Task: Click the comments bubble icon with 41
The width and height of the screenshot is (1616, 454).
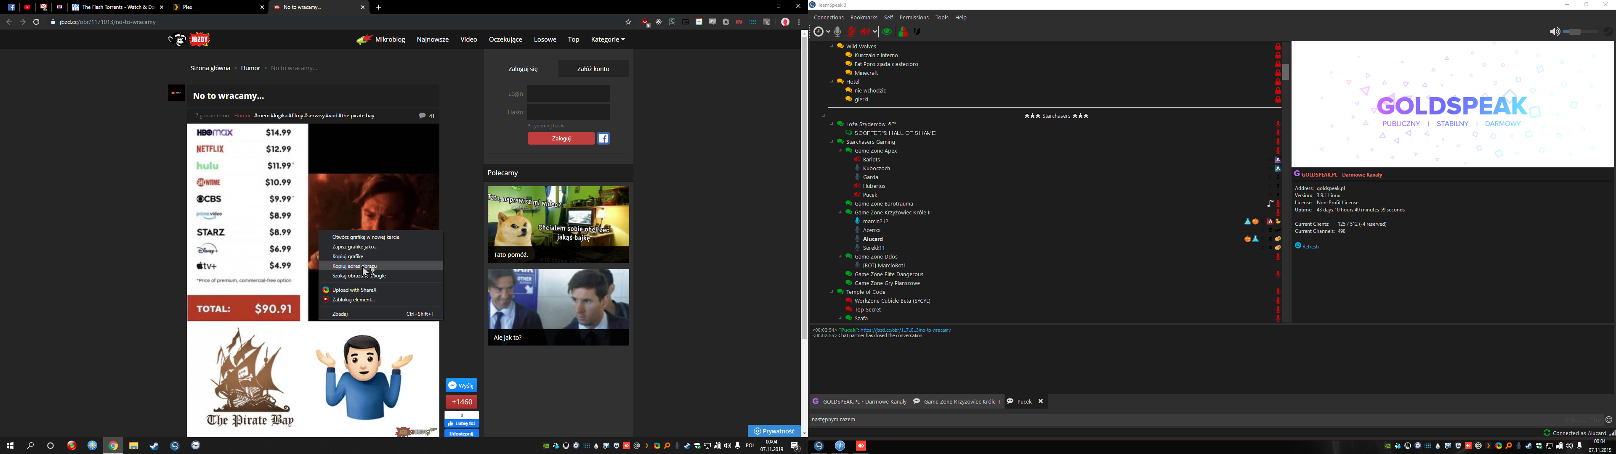Action: click(x=423, y=115)
